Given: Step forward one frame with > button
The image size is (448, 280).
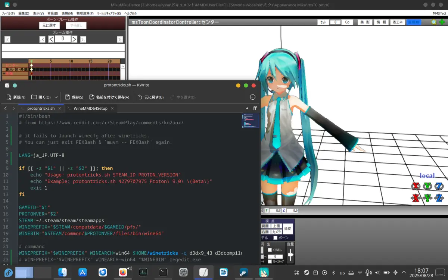Looking at the screenshot, I should pos(74,39).
